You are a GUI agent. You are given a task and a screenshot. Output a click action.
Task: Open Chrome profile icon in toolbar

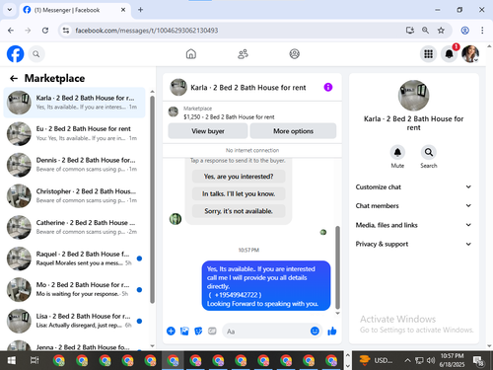(x=464, y=31)
